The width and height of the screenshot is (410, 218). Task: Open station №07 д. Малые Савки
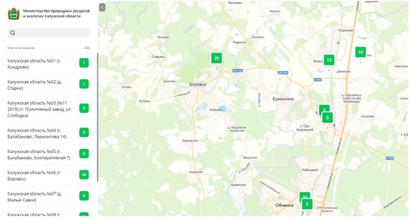click(48, 197)
